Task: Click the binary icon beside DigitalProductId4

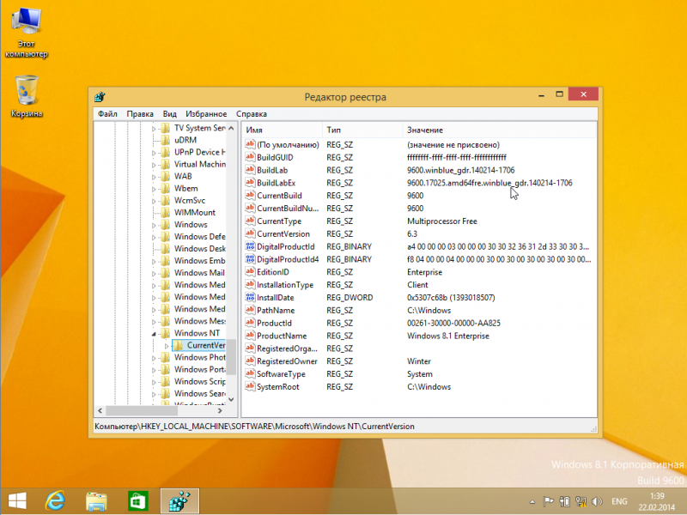Action: [x=250, y=259]
